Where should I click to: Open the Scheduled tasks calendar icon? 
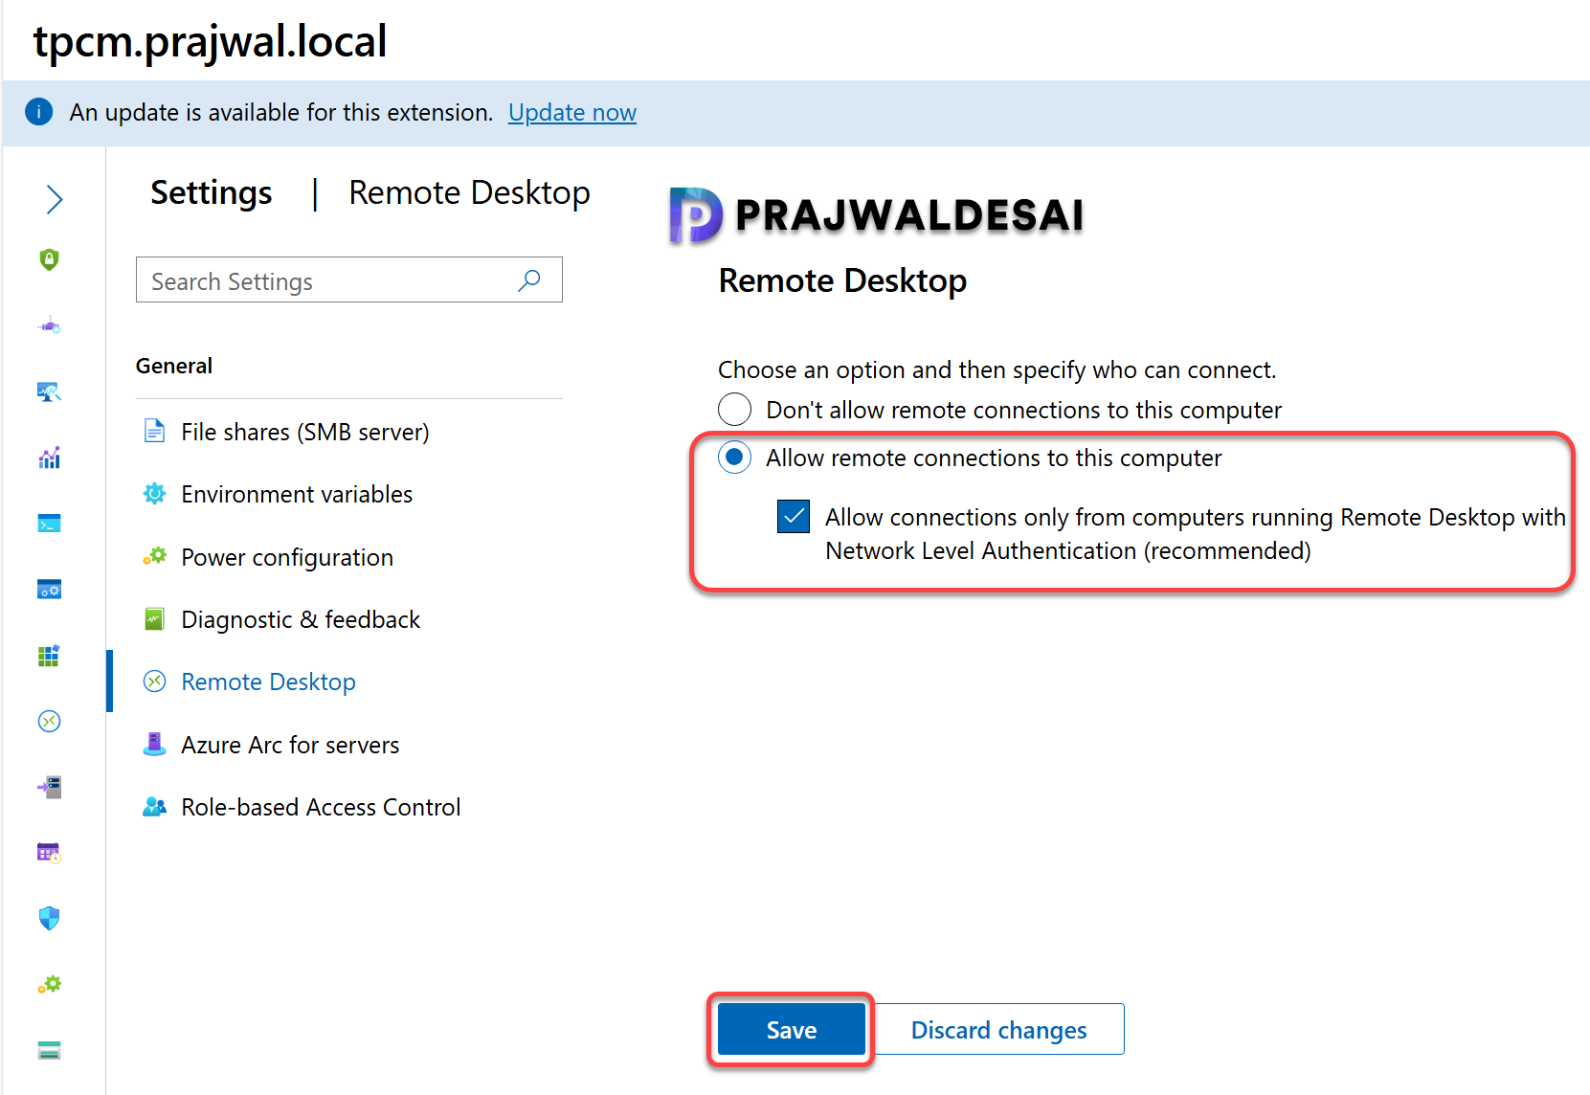point(49,853)
